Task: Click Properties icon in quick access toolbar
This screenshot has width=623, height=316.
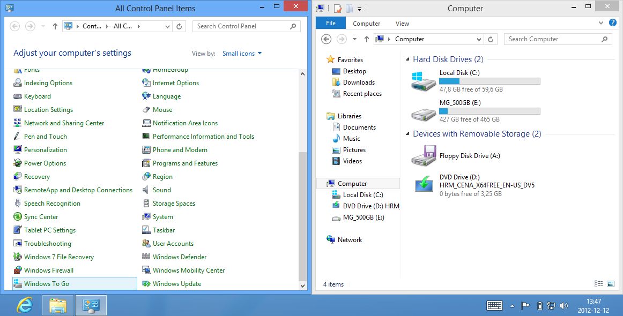Action: (x=338, y=9)
